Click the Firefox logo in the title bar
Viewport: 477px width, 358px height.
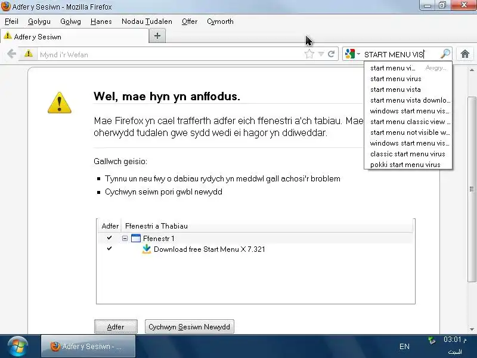5,7
